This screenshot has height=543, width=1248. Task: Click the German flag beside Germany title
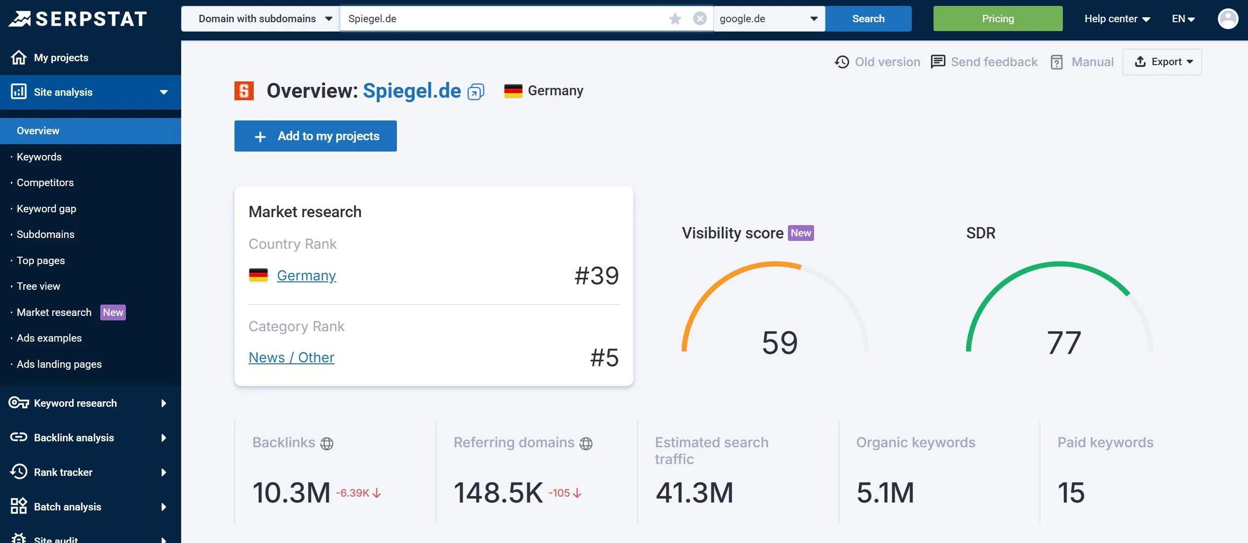[513, 91]
